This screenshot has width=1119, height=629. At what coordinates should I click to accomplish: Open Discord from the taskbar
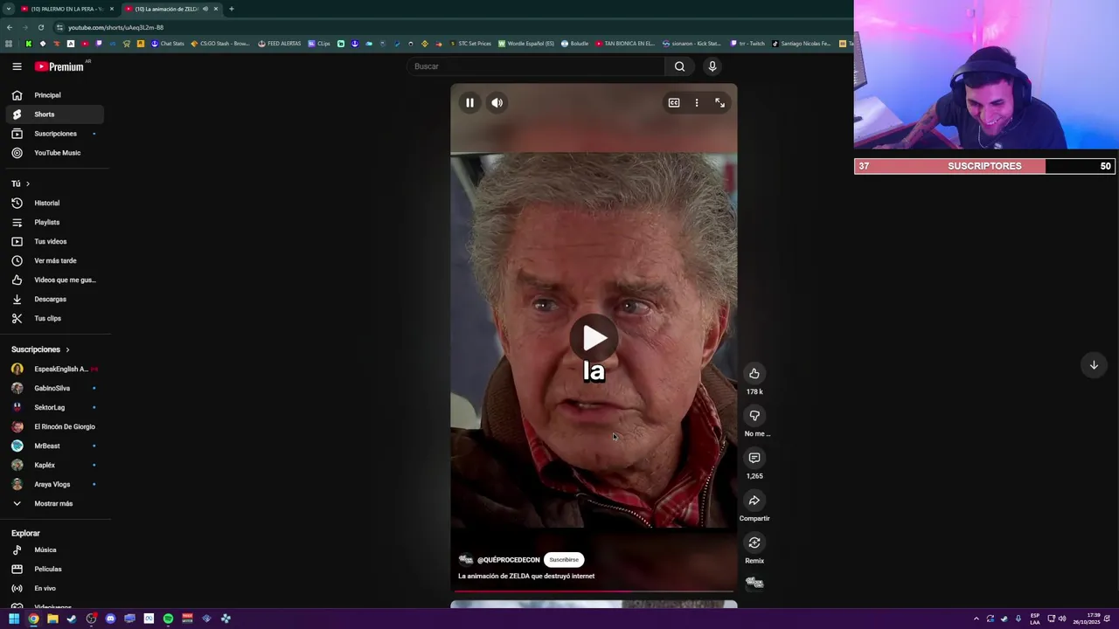(110, 619)
